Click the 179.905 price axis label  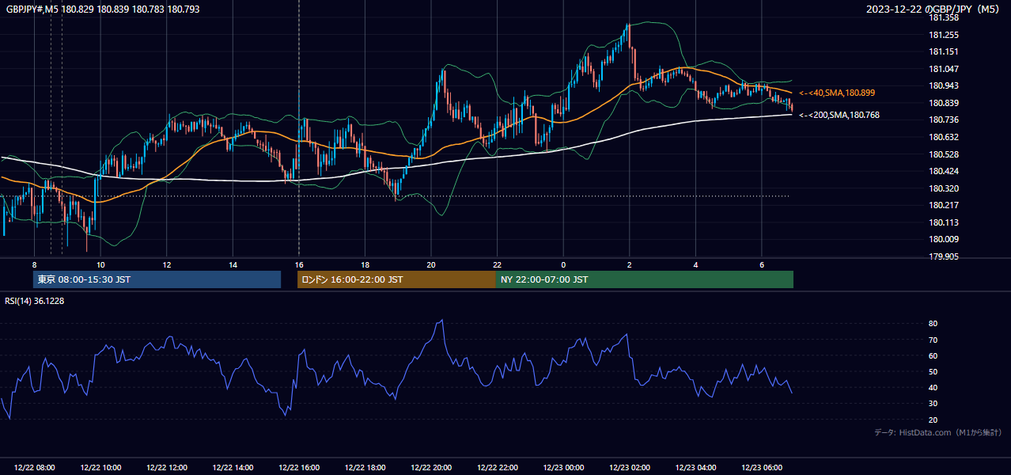tap(945, 256)
